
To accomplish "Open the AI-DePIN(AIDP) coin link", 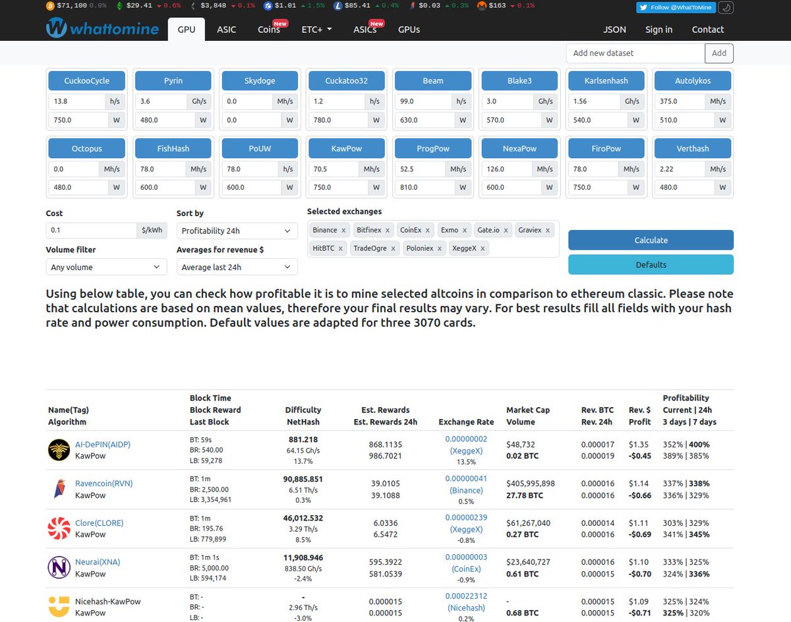I will pos(103,444).
